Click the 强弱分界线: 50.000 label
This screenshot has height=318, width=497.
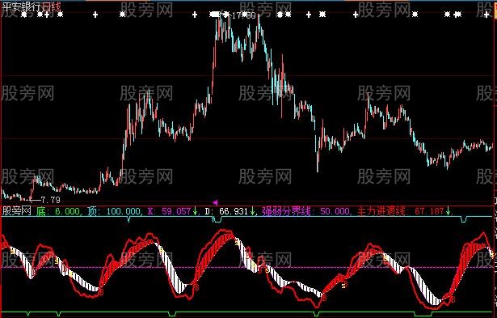coord(305,211)
